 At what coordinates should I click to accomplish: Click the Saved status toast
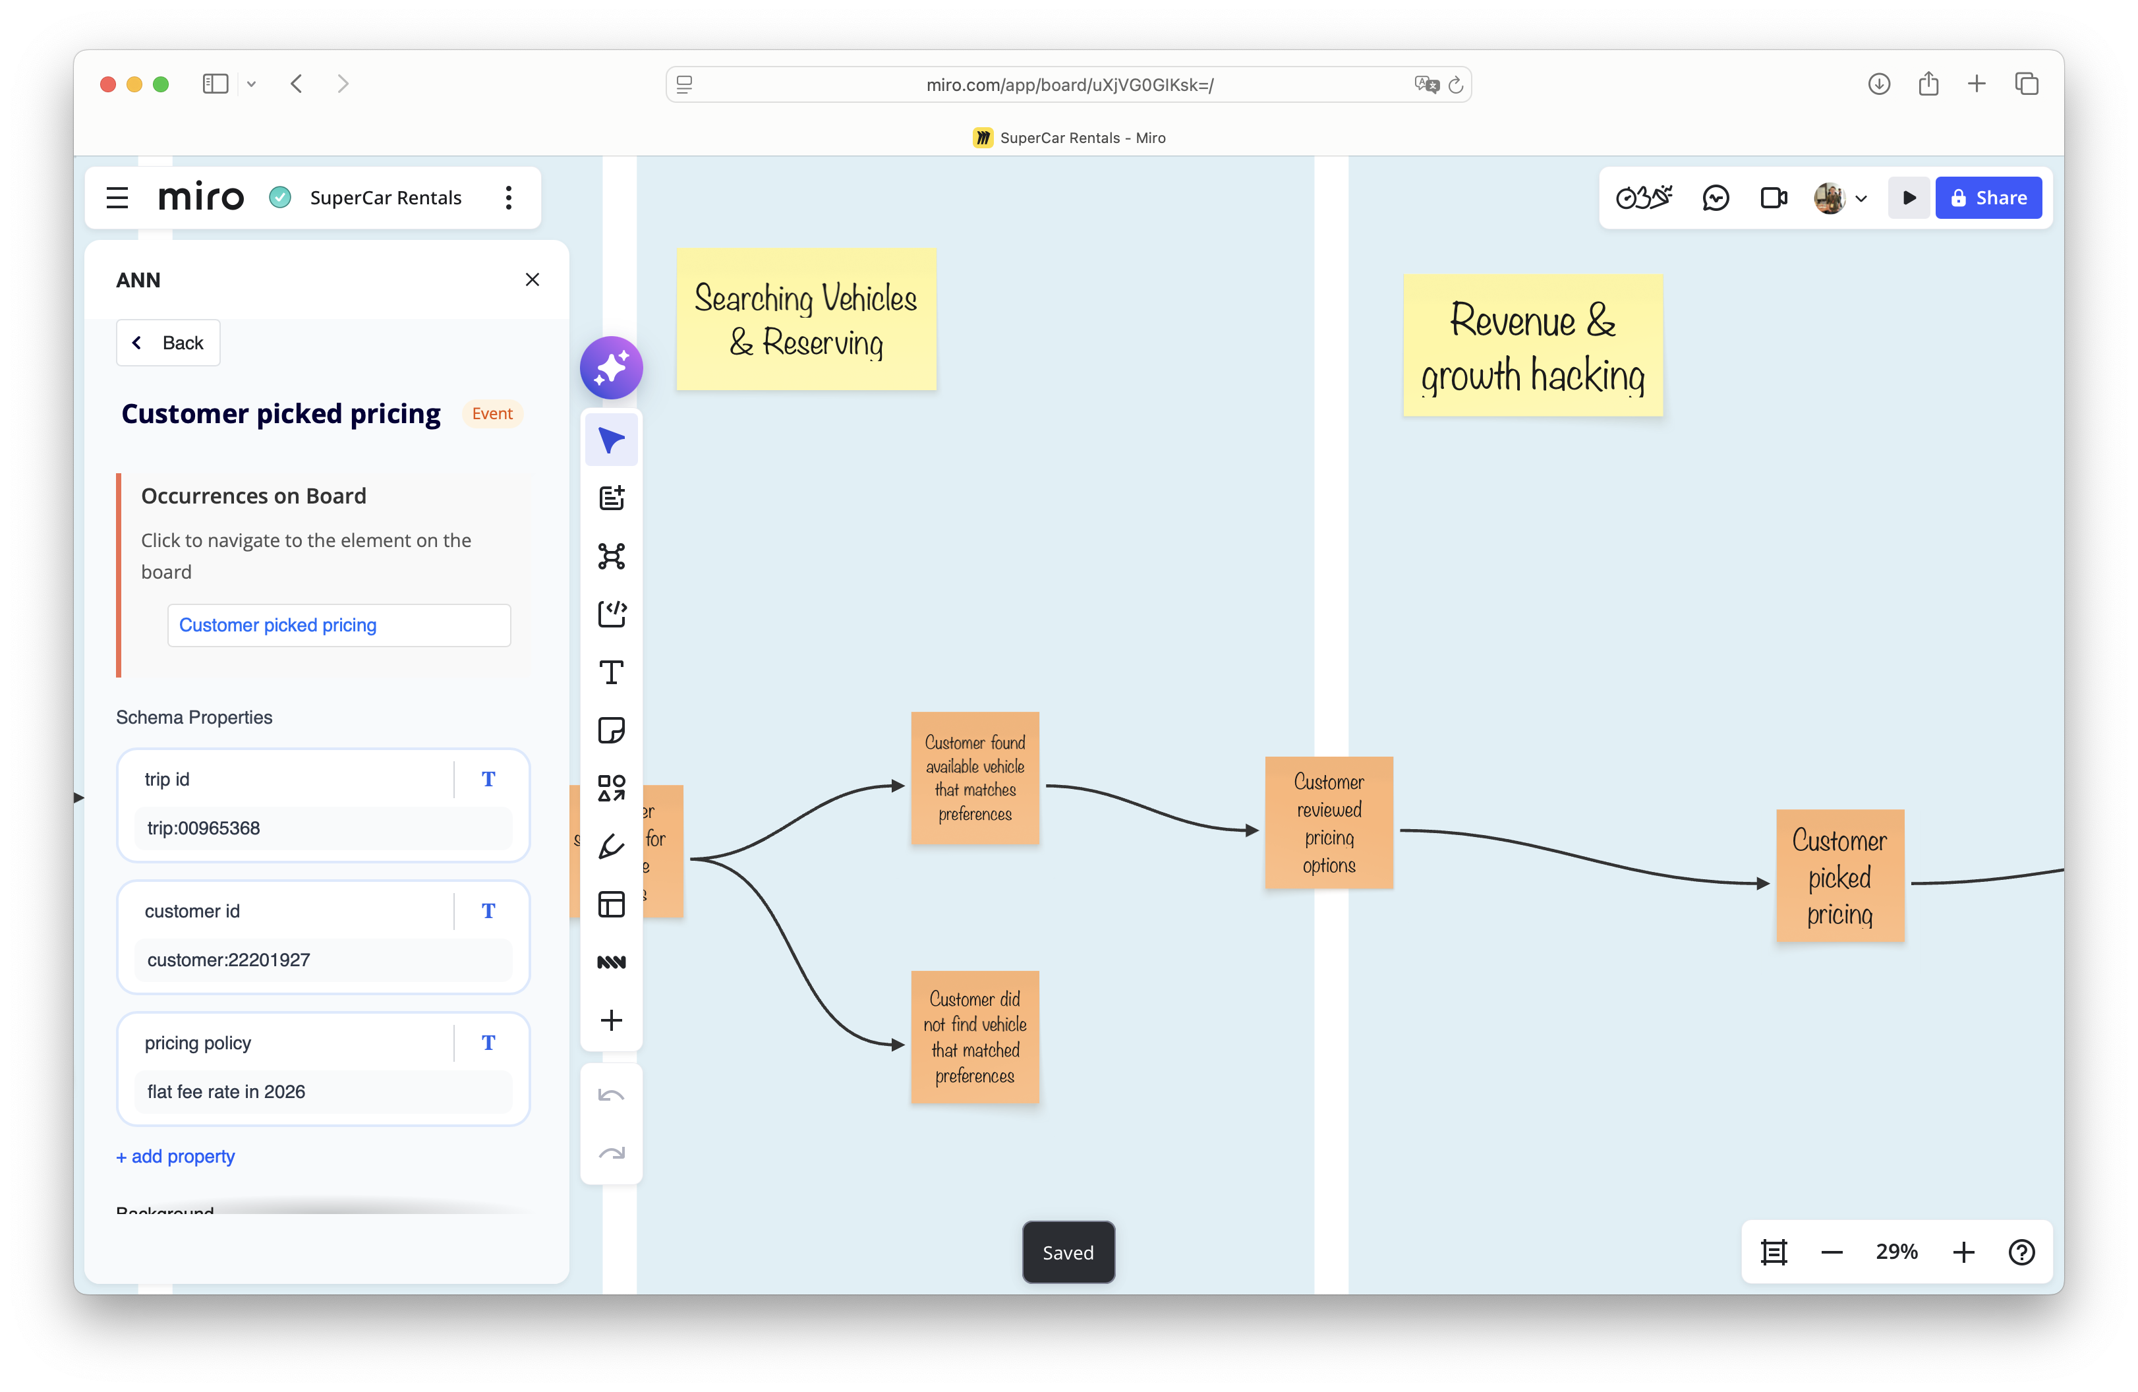pos(1068,1252)
